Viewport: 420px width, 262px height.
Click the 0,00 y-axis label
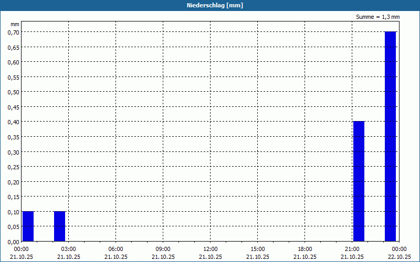pos(14,242)
